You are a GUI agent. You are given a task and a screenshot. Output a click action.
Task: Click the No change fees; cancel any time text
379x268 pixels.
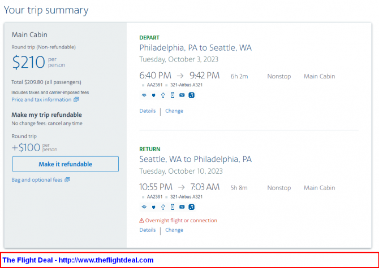point(47,124)
